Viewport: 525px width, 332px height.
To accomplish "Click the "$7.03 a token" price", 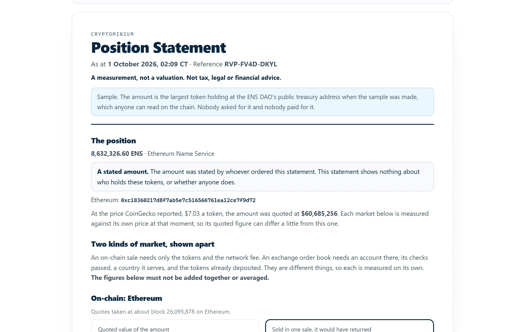I will click(204, 214).
